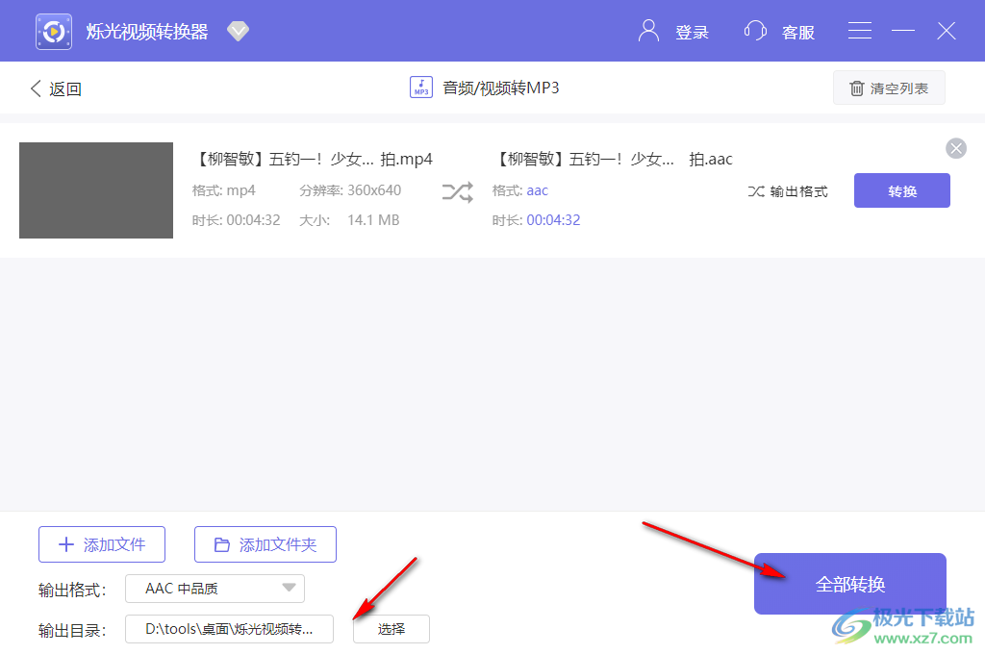985x654 pixels.
Task: Click resolution value 360x640
Action: click(374, 190)
